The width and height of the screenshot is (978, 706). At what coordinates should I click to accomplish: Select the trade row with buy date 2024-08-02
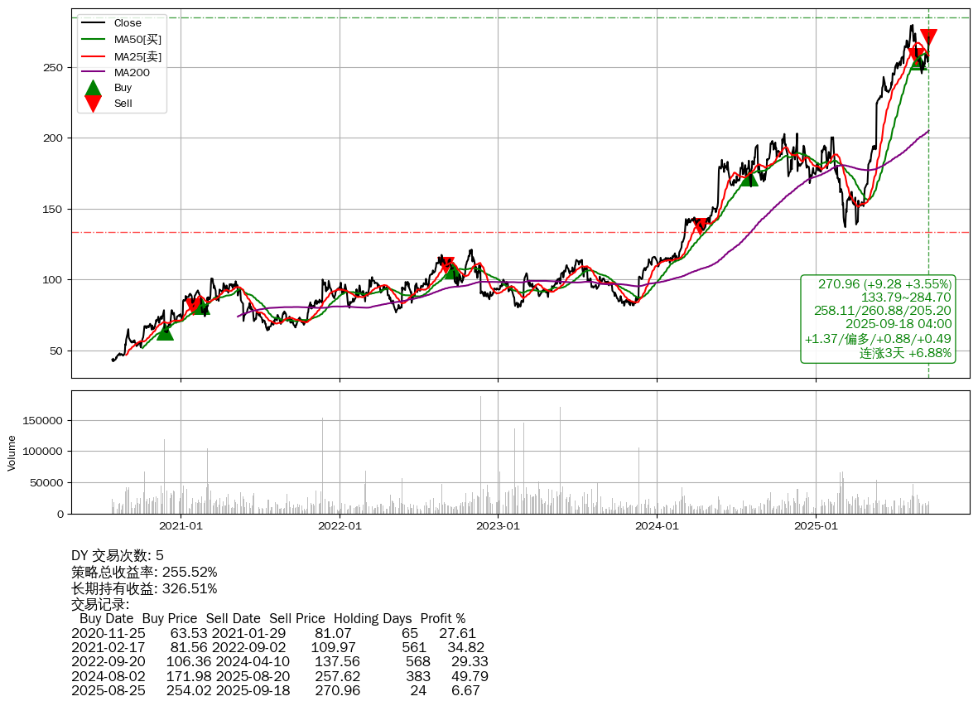279,676
